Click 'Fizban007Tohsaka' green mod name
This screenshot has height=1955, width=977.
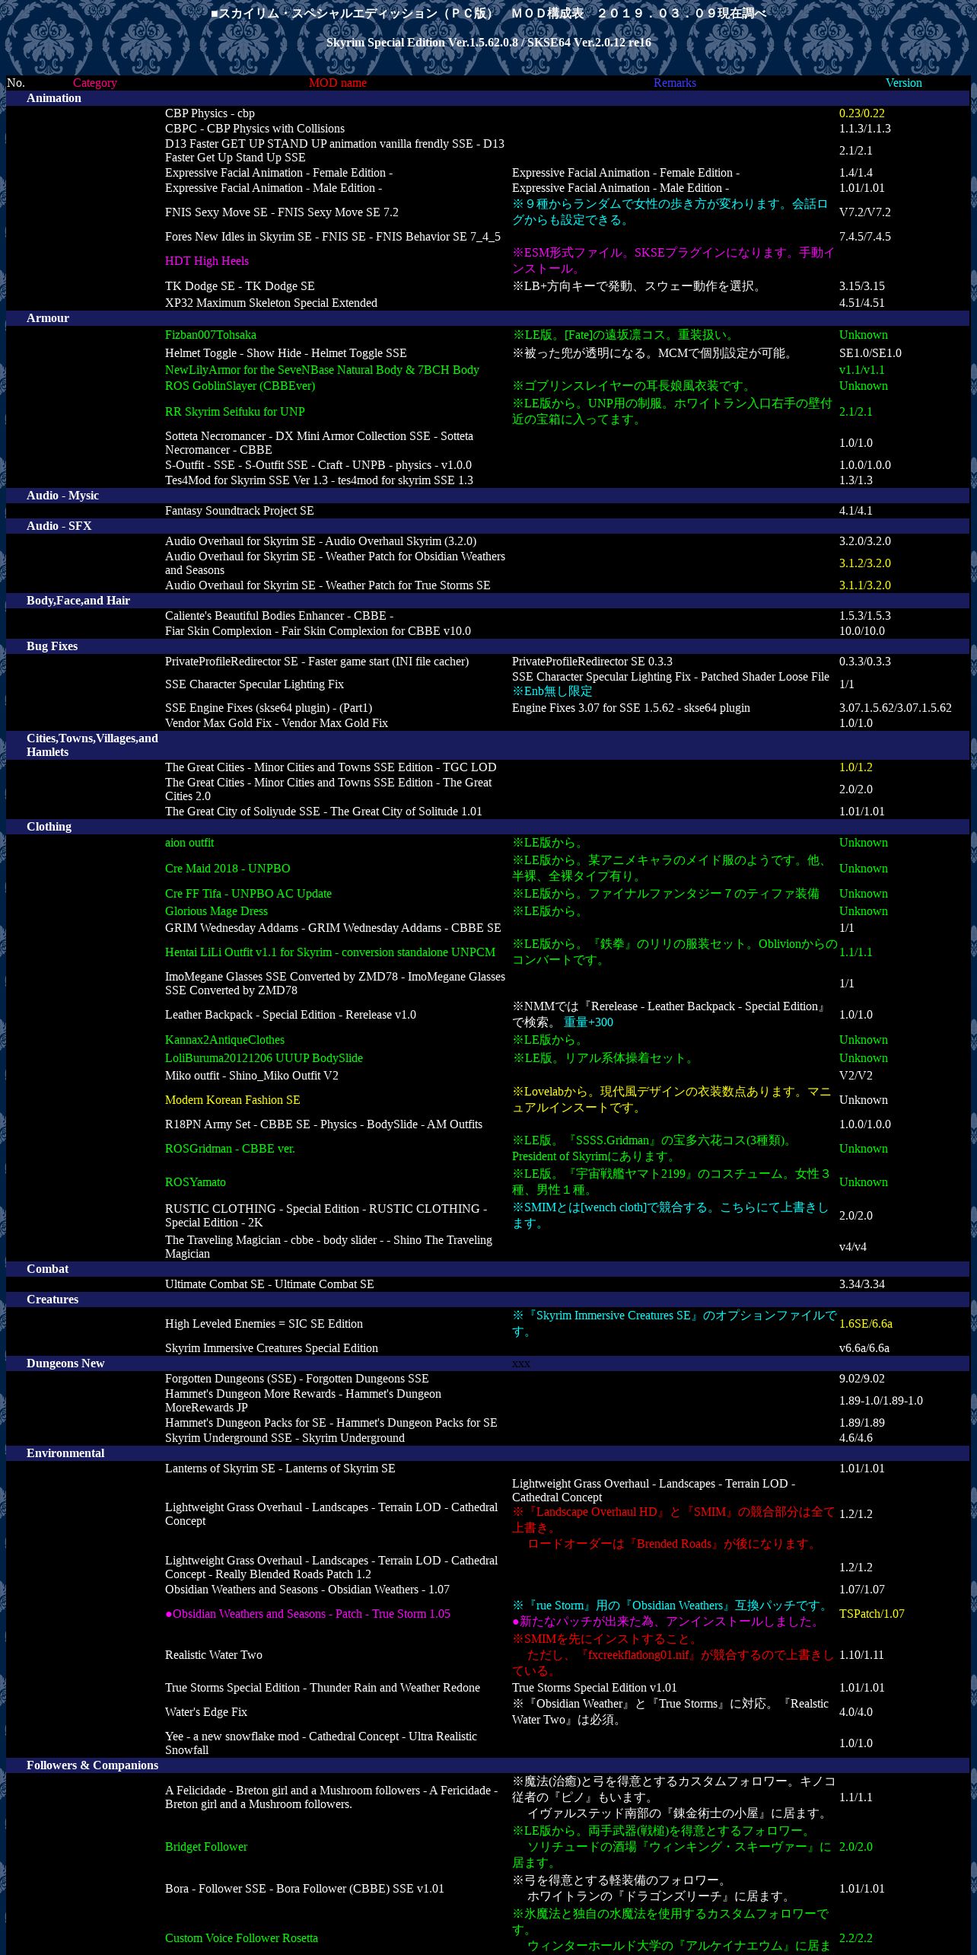pyautogui.click(x=211, y=335)
